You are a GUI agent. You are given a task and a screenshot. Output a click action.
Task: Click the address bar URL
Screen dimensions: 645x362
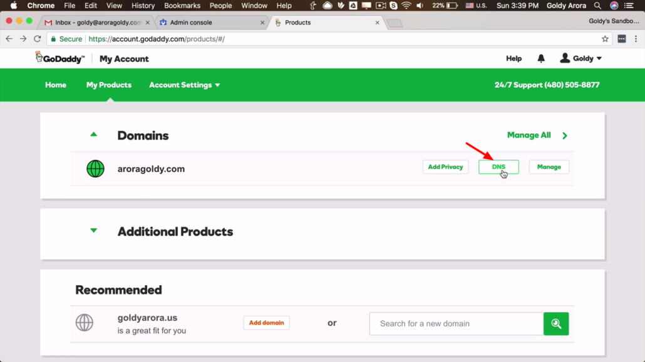click(x=157, y=39)
